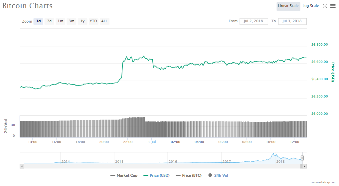Click the From date field

254,21
